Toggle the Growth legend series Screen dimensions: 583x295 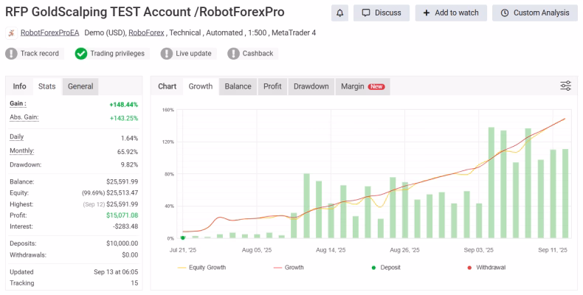coord(289,268)
